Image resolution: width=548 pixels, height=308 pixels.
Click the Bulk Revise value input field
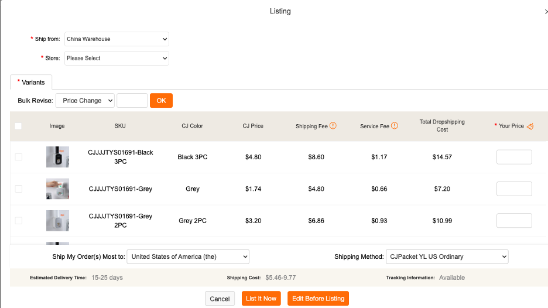click(132, 101)
